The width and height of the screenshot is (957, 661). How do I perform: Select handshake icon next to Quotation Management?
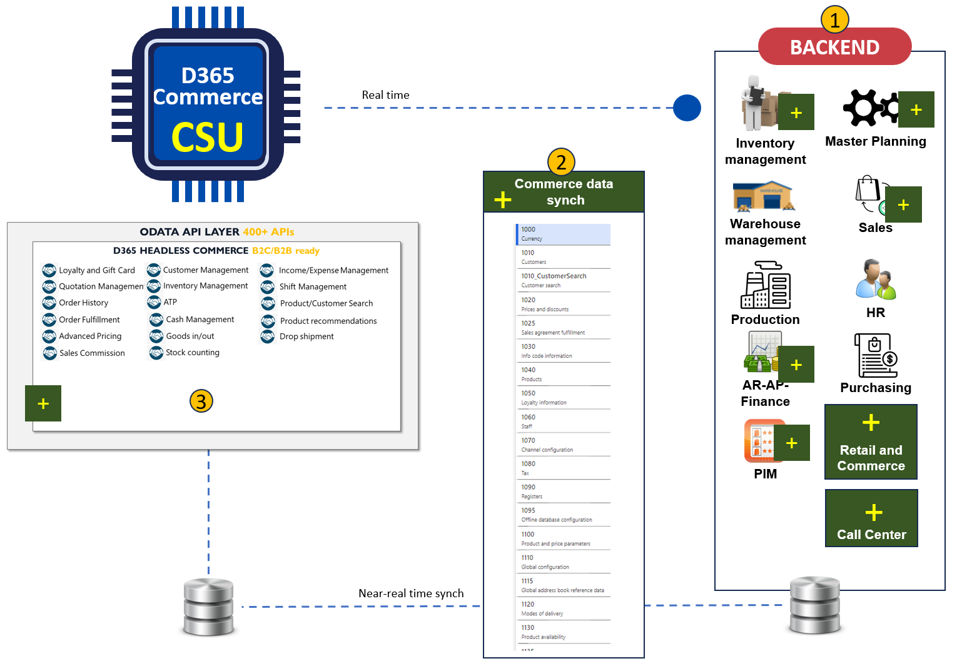coord(49,286)
